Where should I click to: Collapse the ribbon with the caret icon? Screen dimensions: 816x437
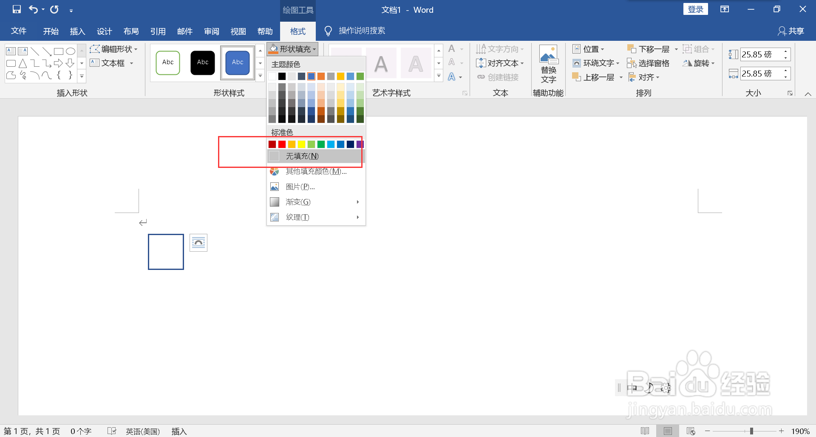[808, 94]
